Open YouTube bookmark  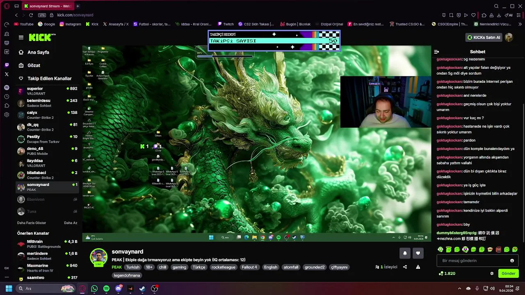tap(24, 24)
